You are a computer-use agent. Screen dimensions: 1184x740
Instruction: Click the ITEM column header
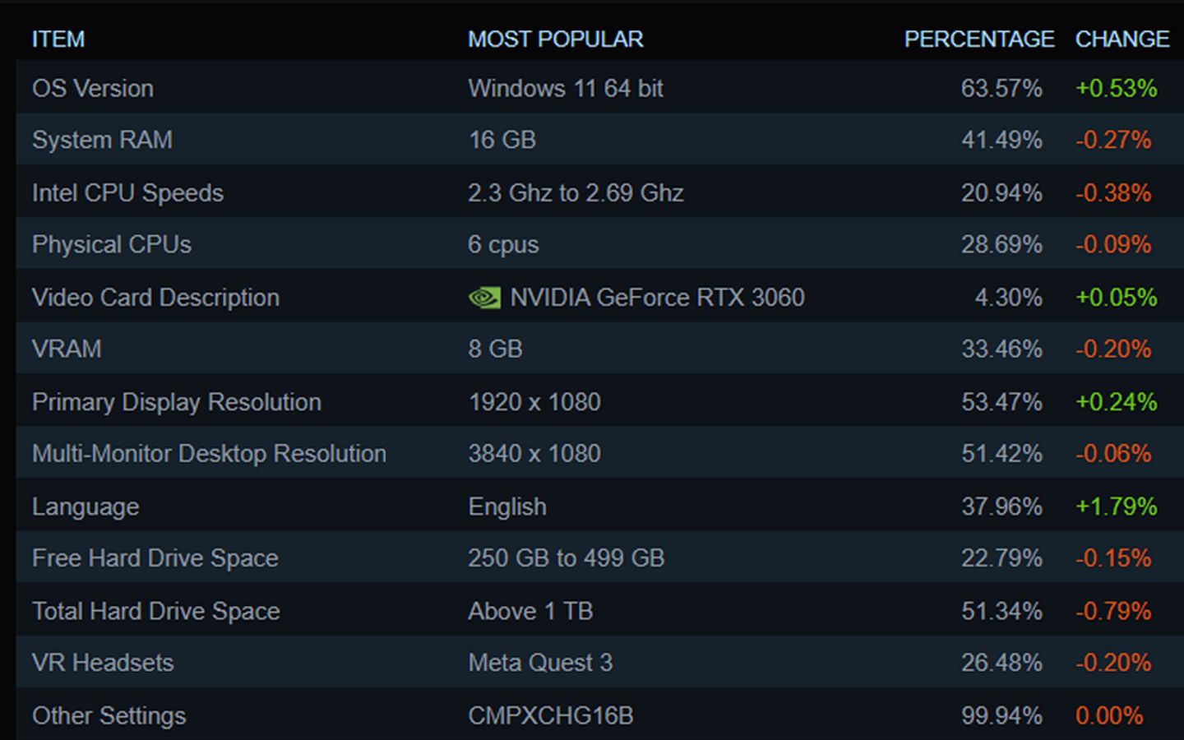coord(58,39)
